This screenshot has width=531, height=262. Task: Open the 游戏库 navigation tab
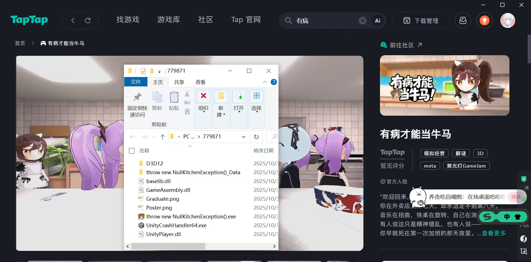[x=169, y=20]
